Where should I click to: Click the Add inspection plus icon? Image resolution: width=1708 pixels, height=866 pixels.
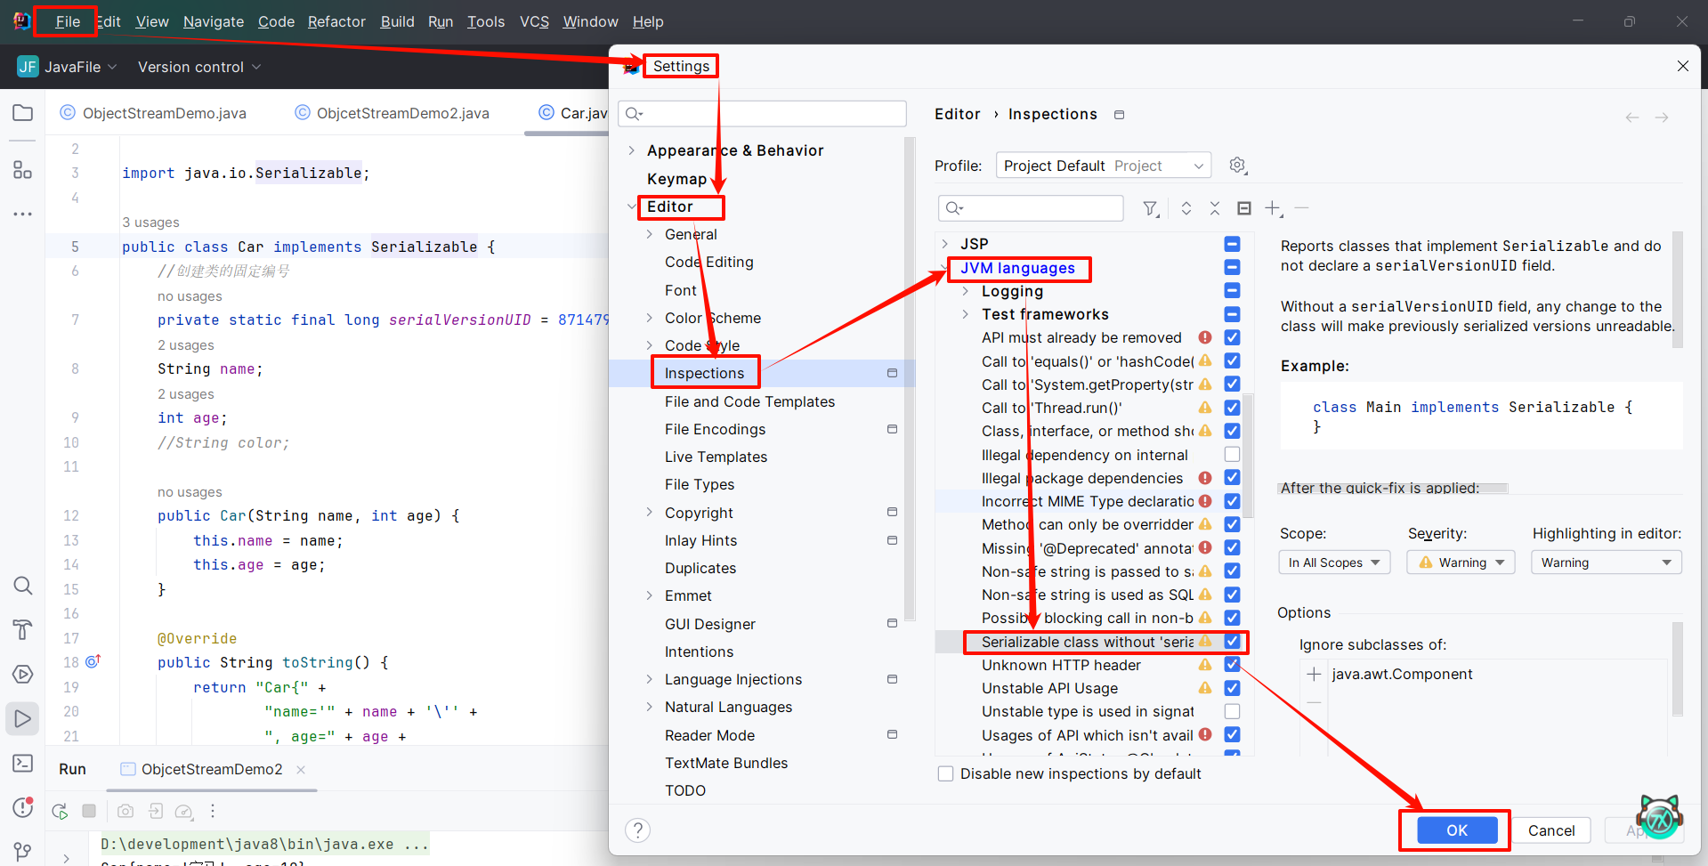(1273, 208)
